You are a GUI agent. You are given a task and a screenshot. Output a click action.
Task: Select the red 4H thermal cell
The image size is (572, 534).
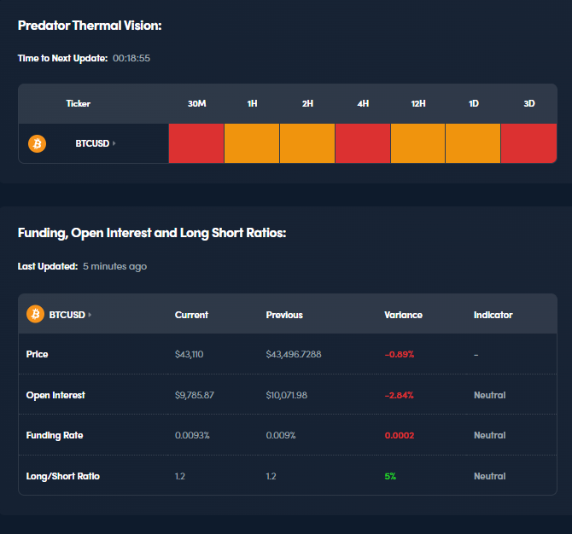point(363,143)
